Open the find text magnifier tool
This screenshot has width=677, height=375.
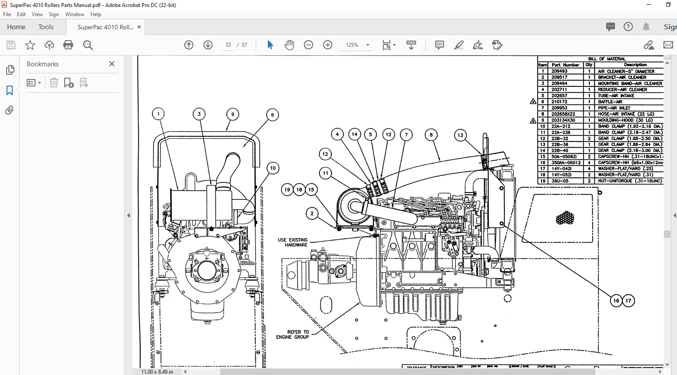pos(88,45)
